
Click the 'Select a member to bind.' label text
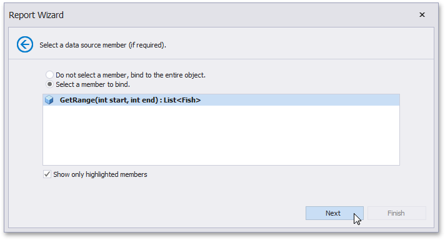click(92, 84)
